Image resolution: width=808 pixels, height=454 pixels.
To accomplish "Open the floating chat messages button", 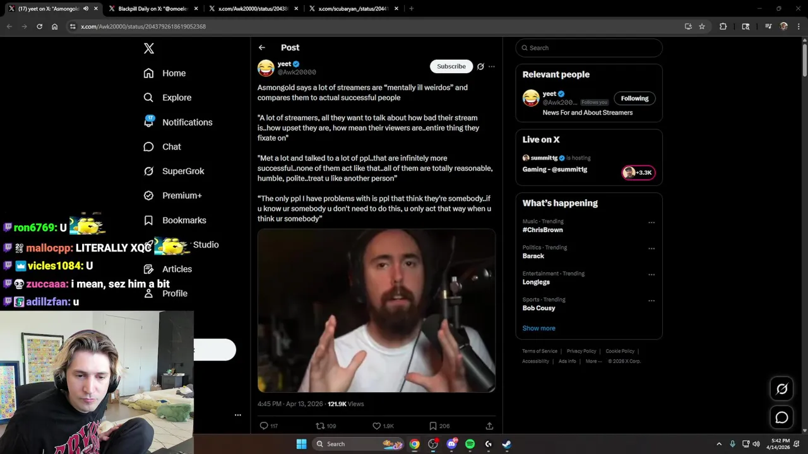I will (781, 417).
